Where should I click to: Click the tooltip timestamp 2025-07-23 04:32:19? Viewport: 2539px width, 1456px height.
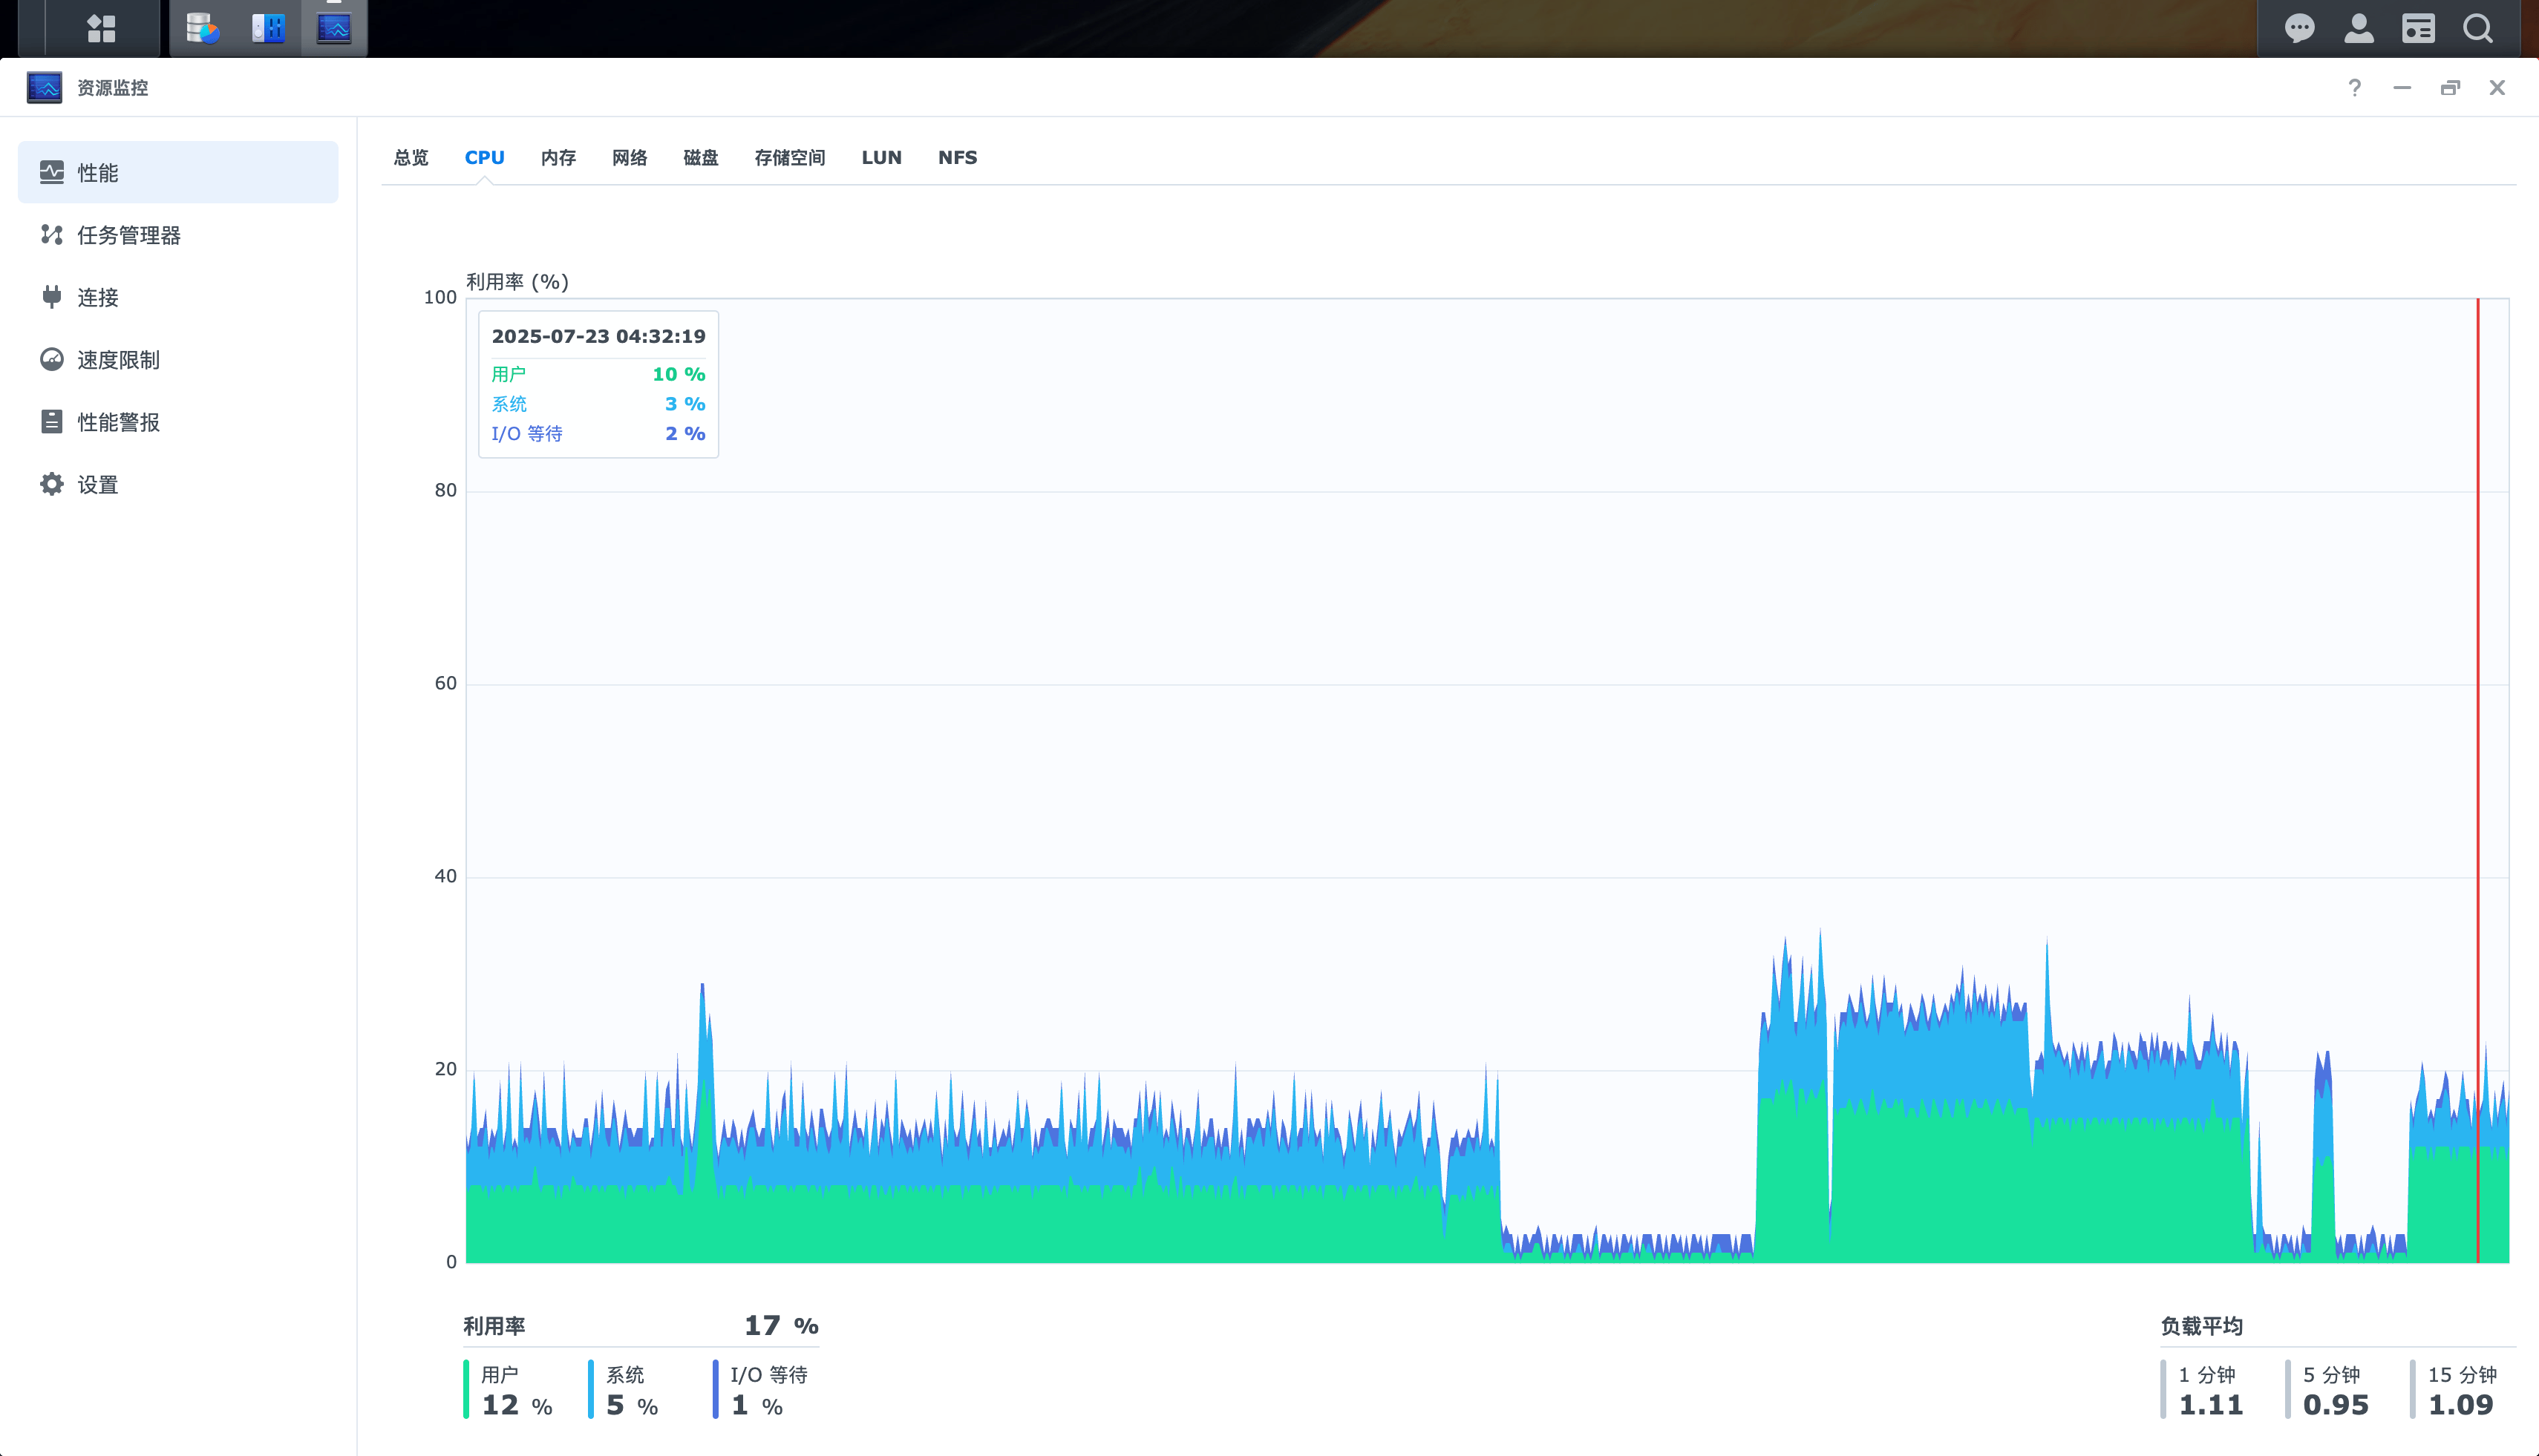598,336
